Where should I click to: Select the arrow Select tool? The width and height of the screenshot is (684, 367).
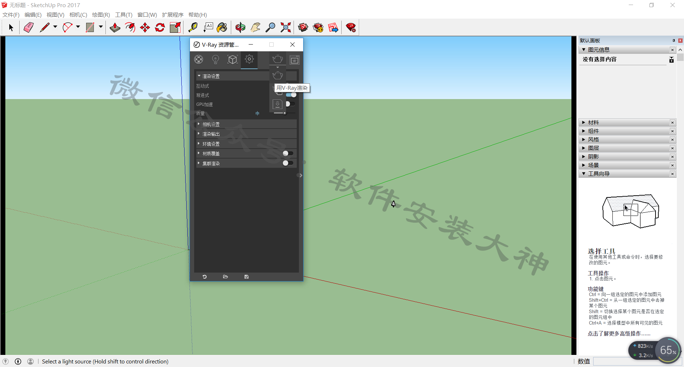coord(11,27)
